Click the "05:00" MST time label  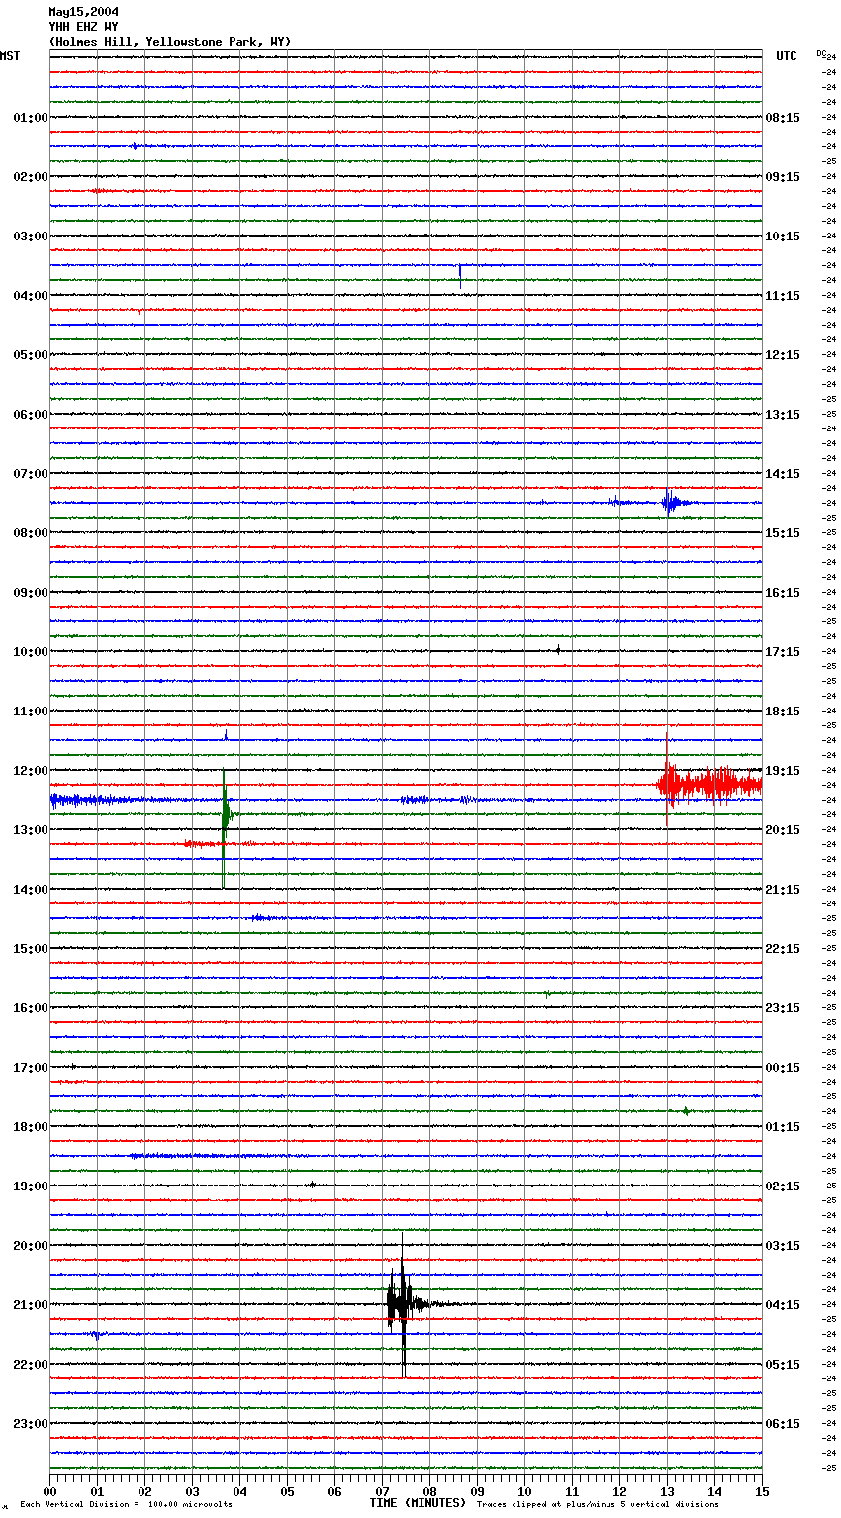tap(31, 355)
